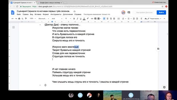
Task: Toggle the numbered list
Action: (x=123, y=19)
